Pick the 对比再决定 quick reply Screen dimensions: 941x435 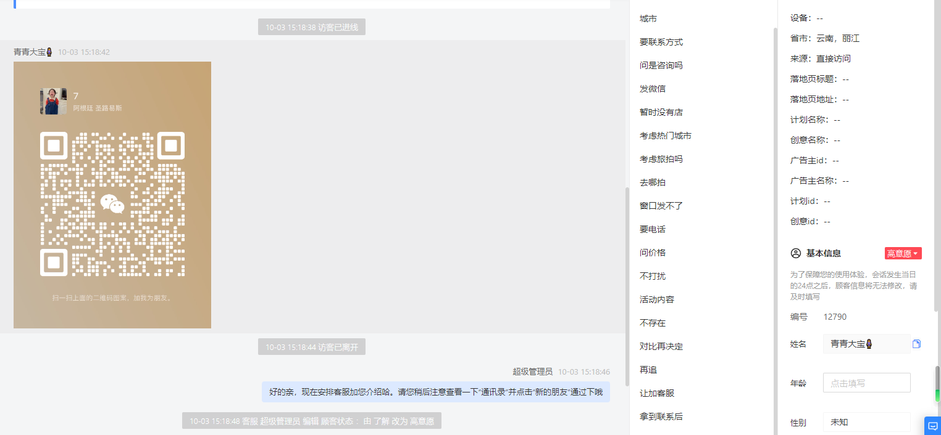[661, 347]
